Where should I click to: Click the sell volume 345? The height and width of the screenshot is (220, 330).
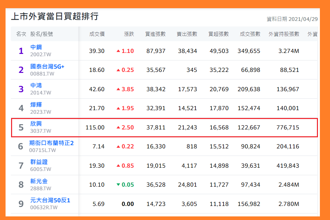(x=192, y=70)
